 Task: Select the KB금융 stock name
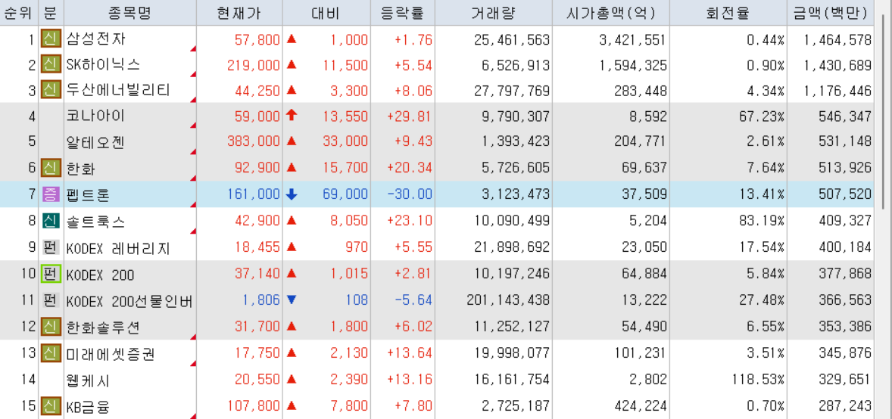click(x=88, y=406)
